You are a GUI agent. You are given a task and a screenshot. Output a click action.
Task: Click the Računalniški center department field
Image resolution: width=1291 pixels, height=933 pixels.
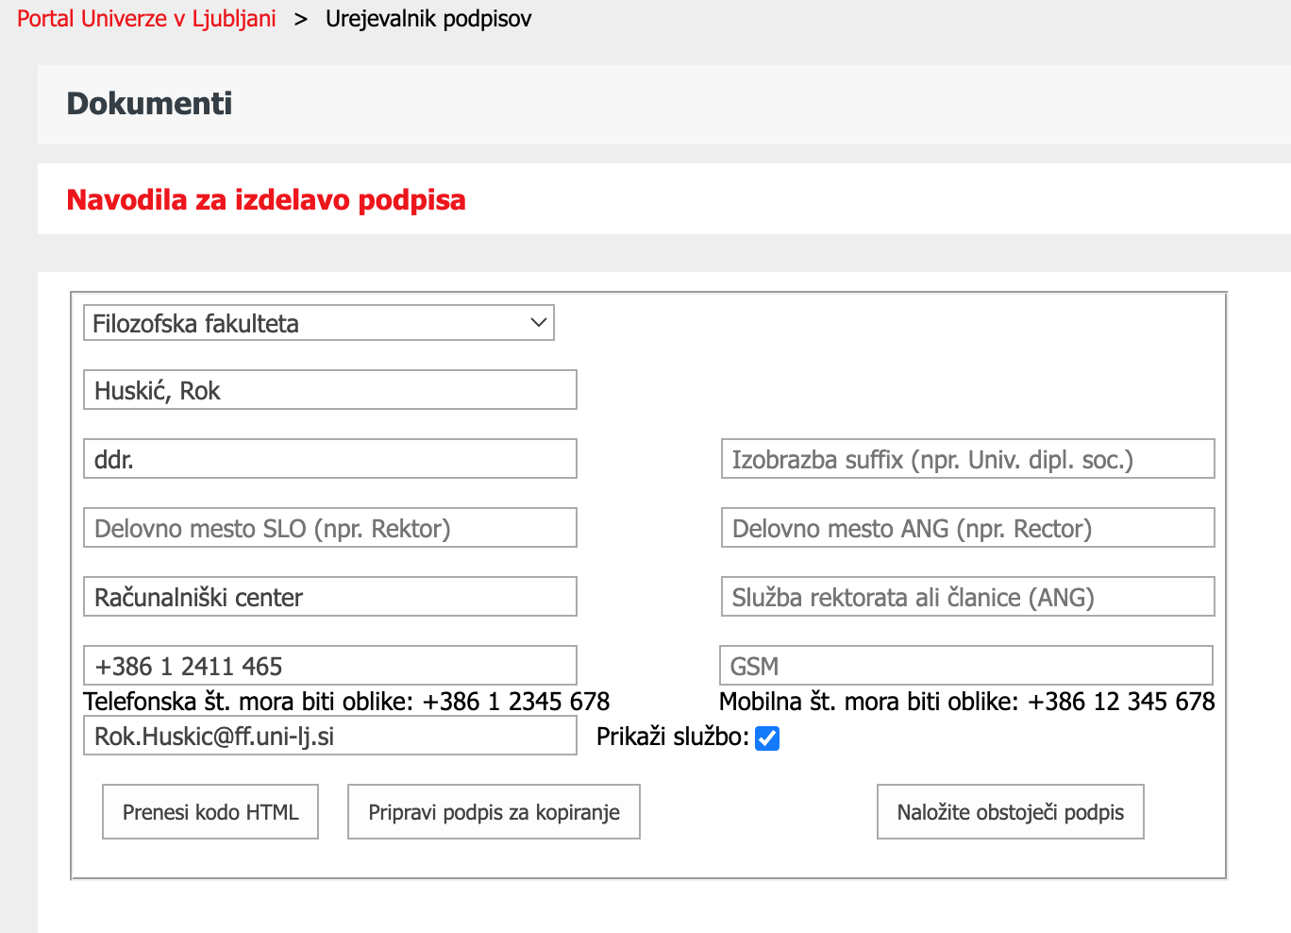[330, 597]
